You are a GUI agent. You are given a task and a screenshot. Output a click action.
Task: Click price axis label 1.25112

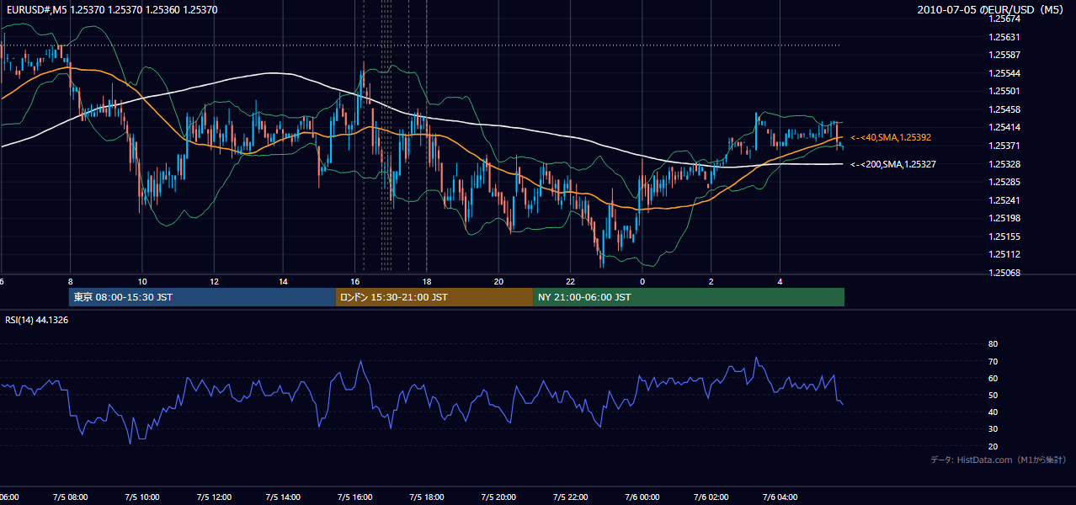[x=1005, y=254]
